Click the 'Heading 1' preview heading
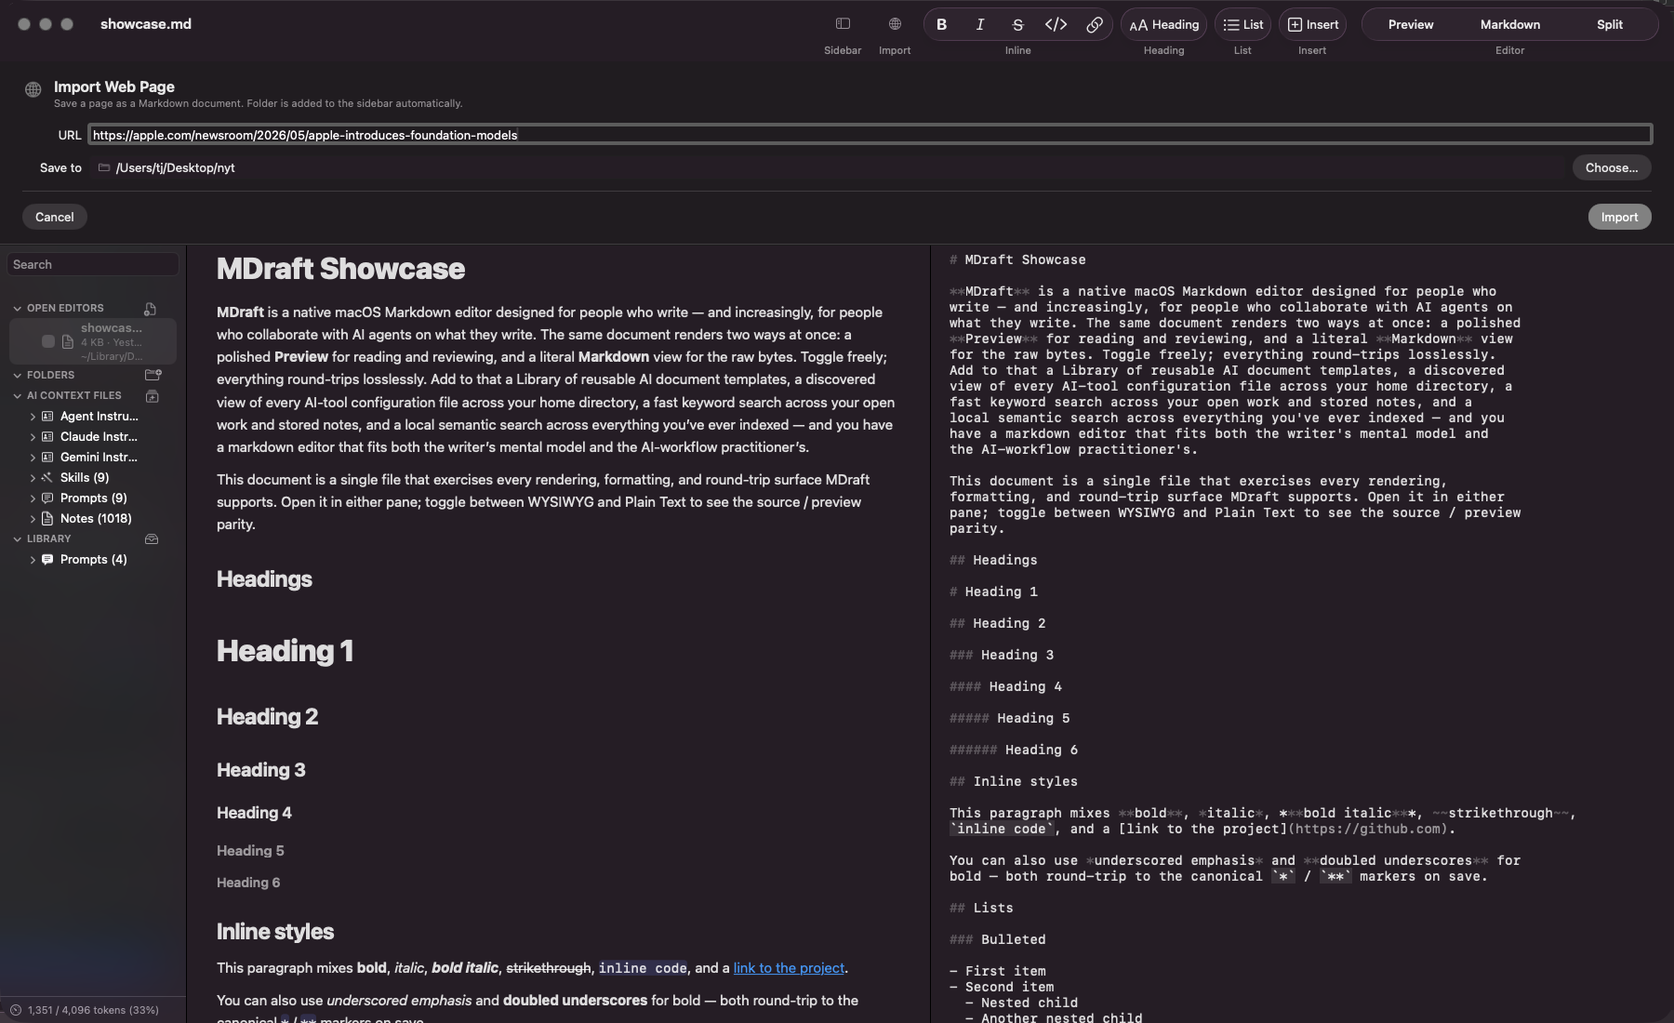This screenshot has width=1674, height=1023. click(285, 651)
